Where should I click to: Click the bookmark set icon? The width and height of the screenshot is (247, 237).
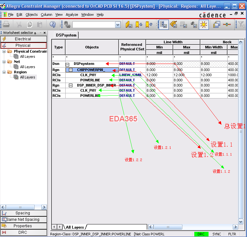point(129,25)
